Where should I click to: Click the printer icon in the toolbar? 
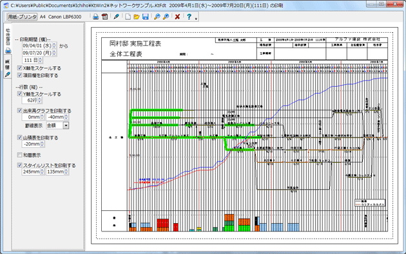[96, 17]
